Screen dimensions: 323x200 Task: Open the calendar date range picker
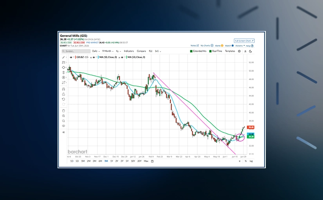(152, 161)
